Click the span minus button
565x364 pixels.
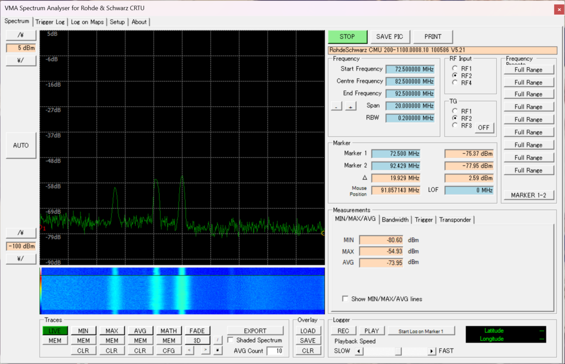[336, 107]
